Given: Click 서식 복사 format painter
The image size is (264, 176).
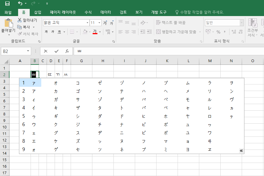Looking at the screenshot, I should 28,34.
